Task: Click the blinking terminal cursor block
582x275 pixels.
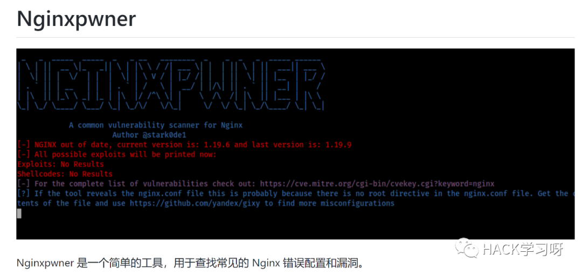Action: pos(19,214)
